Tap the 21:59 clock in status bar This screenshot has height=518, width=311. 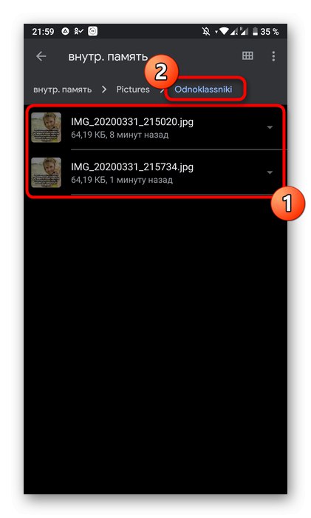(x=43, y=31)
